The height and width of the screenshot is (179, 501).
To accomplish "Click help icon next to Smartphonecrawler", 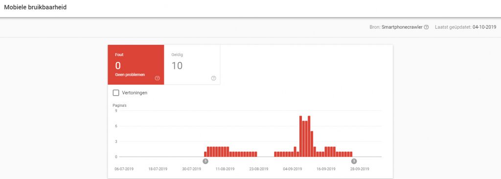I will pos(426,27).
